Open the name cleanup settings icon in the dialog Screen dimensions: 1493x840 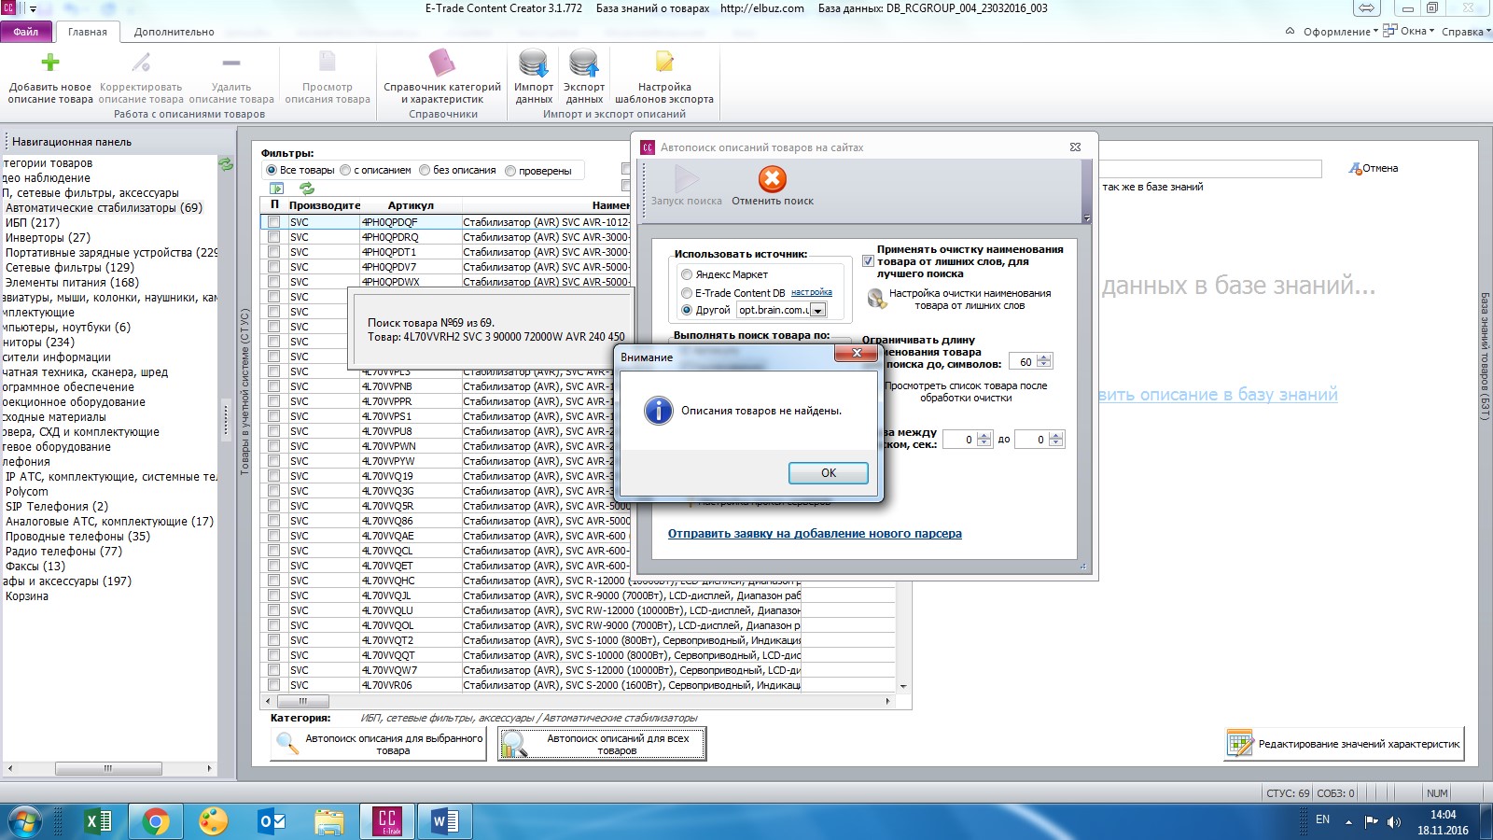[876, 299]
